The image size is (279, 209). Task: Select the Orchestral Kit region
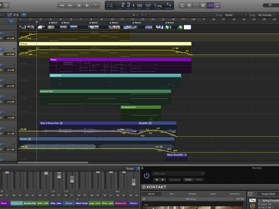(x=141, y=113)
